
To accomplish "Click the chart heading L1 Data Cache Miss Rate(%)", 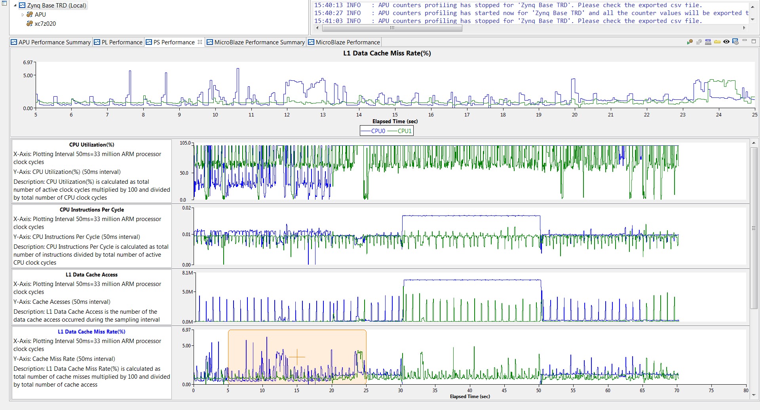I will [x=387, y=53].
